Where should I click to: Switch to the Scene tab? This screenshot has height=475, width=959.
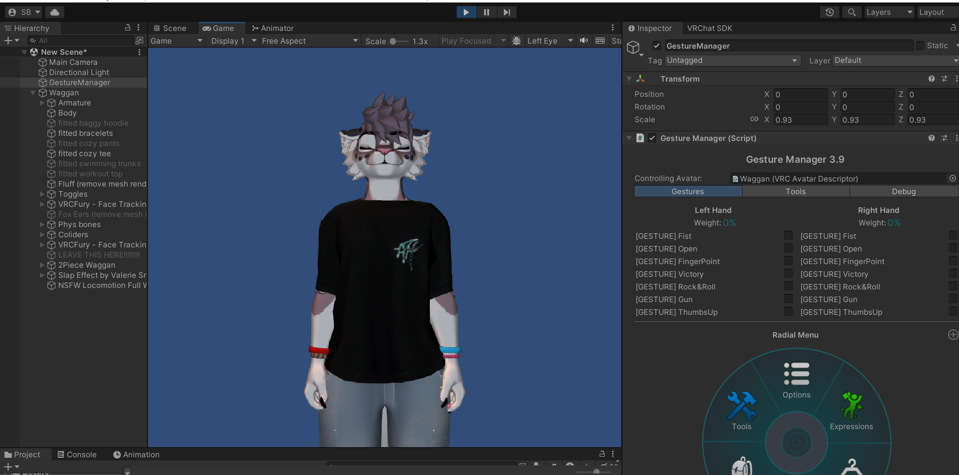coord(170,28)
